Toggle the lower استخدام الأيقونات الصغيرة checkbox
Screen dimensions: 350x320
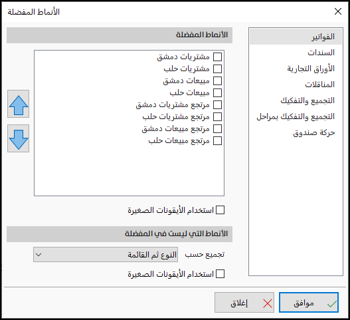(x=220, y=273)
